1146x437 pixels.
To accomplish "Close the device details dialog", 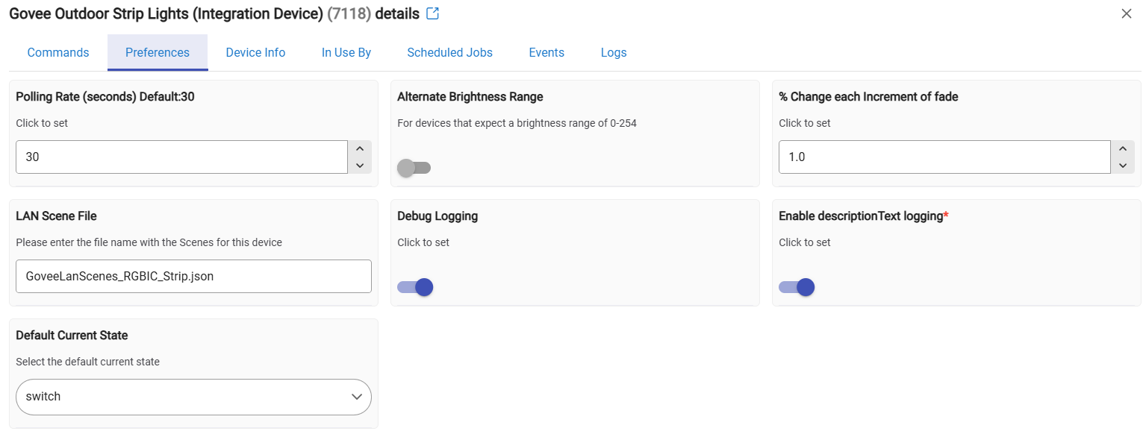I will [x=1127, y=13].
